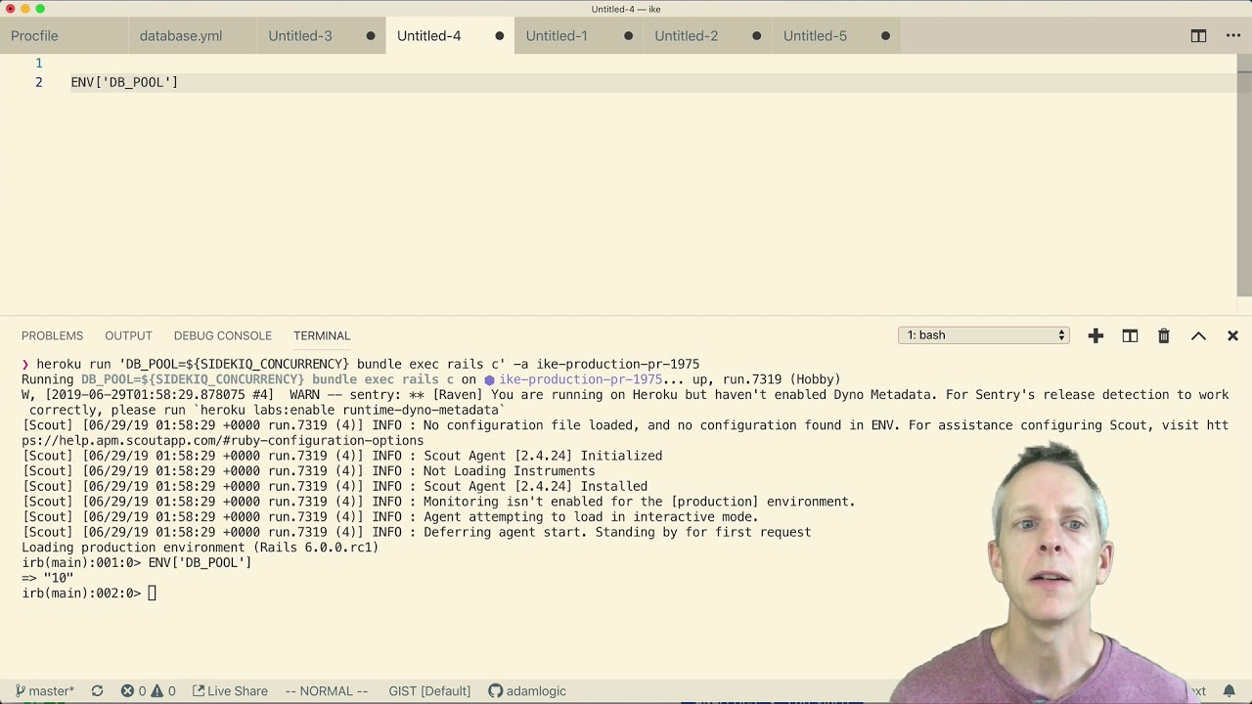Viewport: 1252px width, 704px height.
Task: Open the '1: bash' terminal selector dropdown
Action: tap(984, 335)
